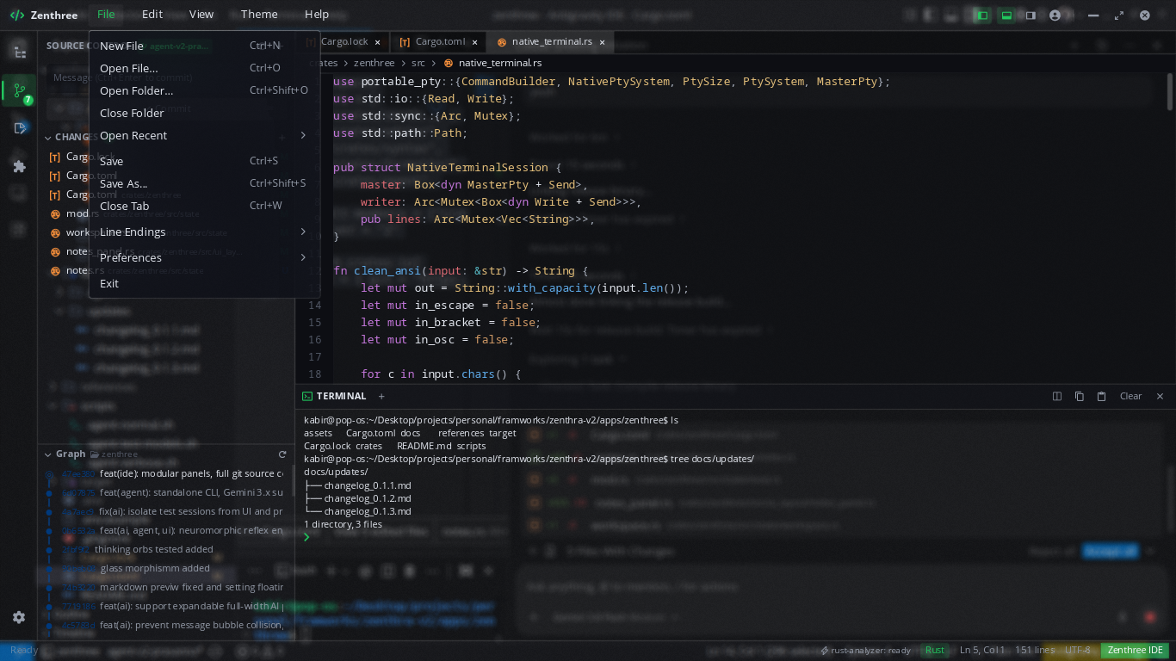Click the Zenthree IDE status button
Screen dimensions: 1176x661
[1136, 651]
